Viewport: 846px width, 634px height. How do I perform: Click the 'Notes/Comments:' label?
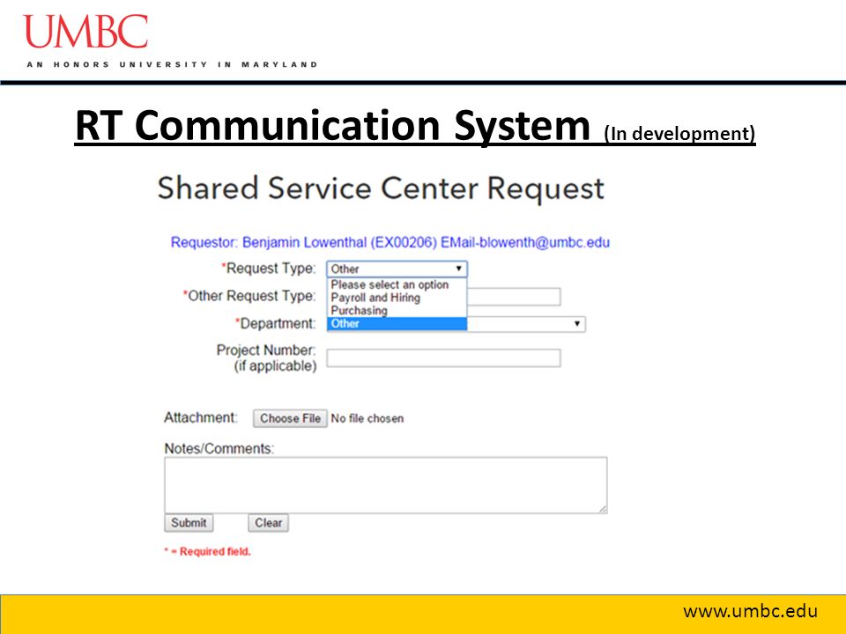(x=219, y=448)
